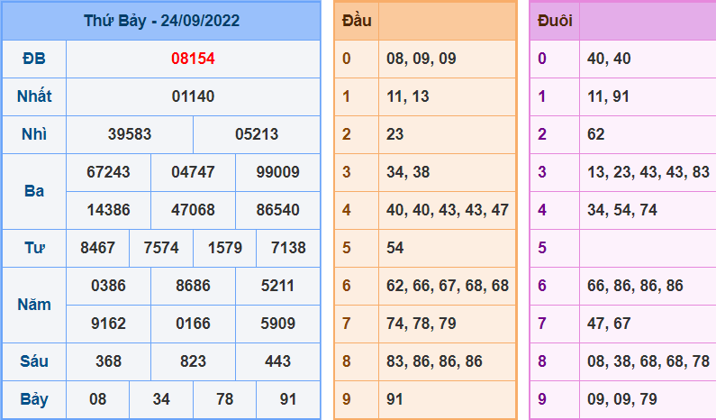Click Đuôi row values '47, 67'
716x420 pixels.
609,324
